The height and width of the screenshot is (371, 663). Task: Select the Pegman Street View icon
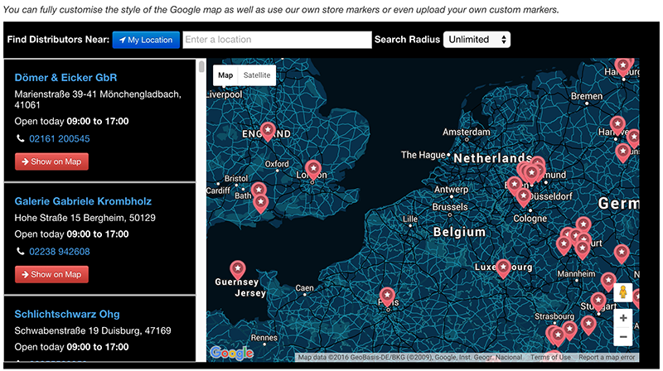point(623,292)
